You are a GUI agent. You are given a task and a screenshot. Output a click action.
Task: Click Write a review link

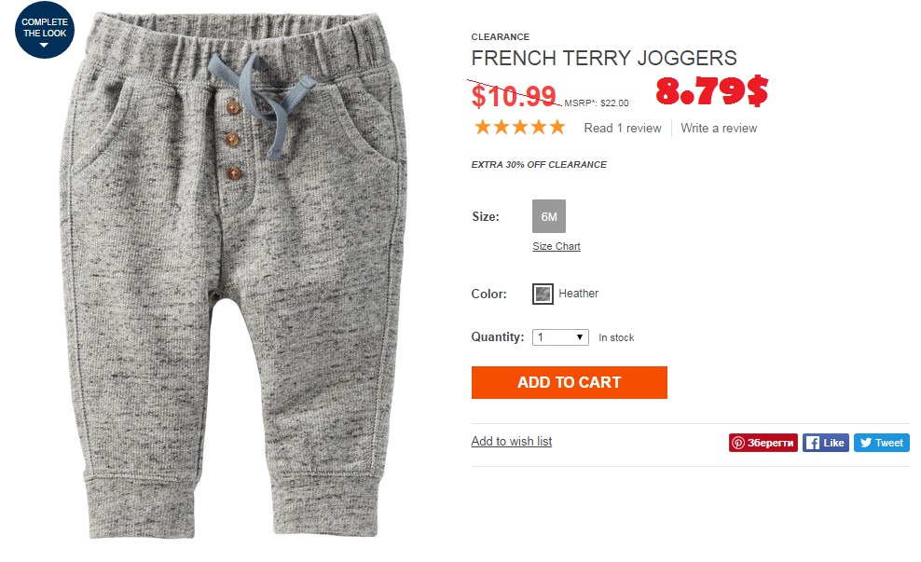point(719,128)
